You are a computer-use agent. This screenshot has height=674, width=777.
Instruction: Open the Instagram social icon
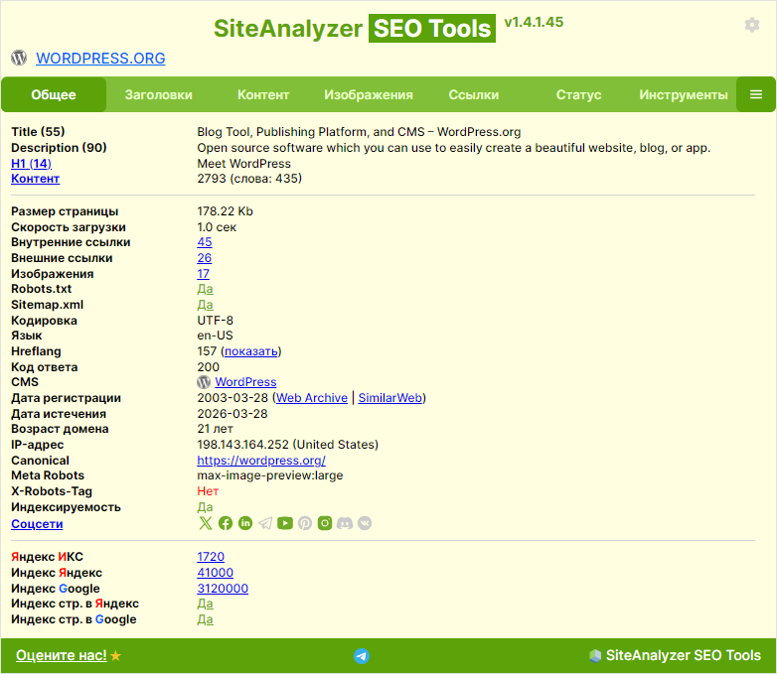[x=325, y=523]
